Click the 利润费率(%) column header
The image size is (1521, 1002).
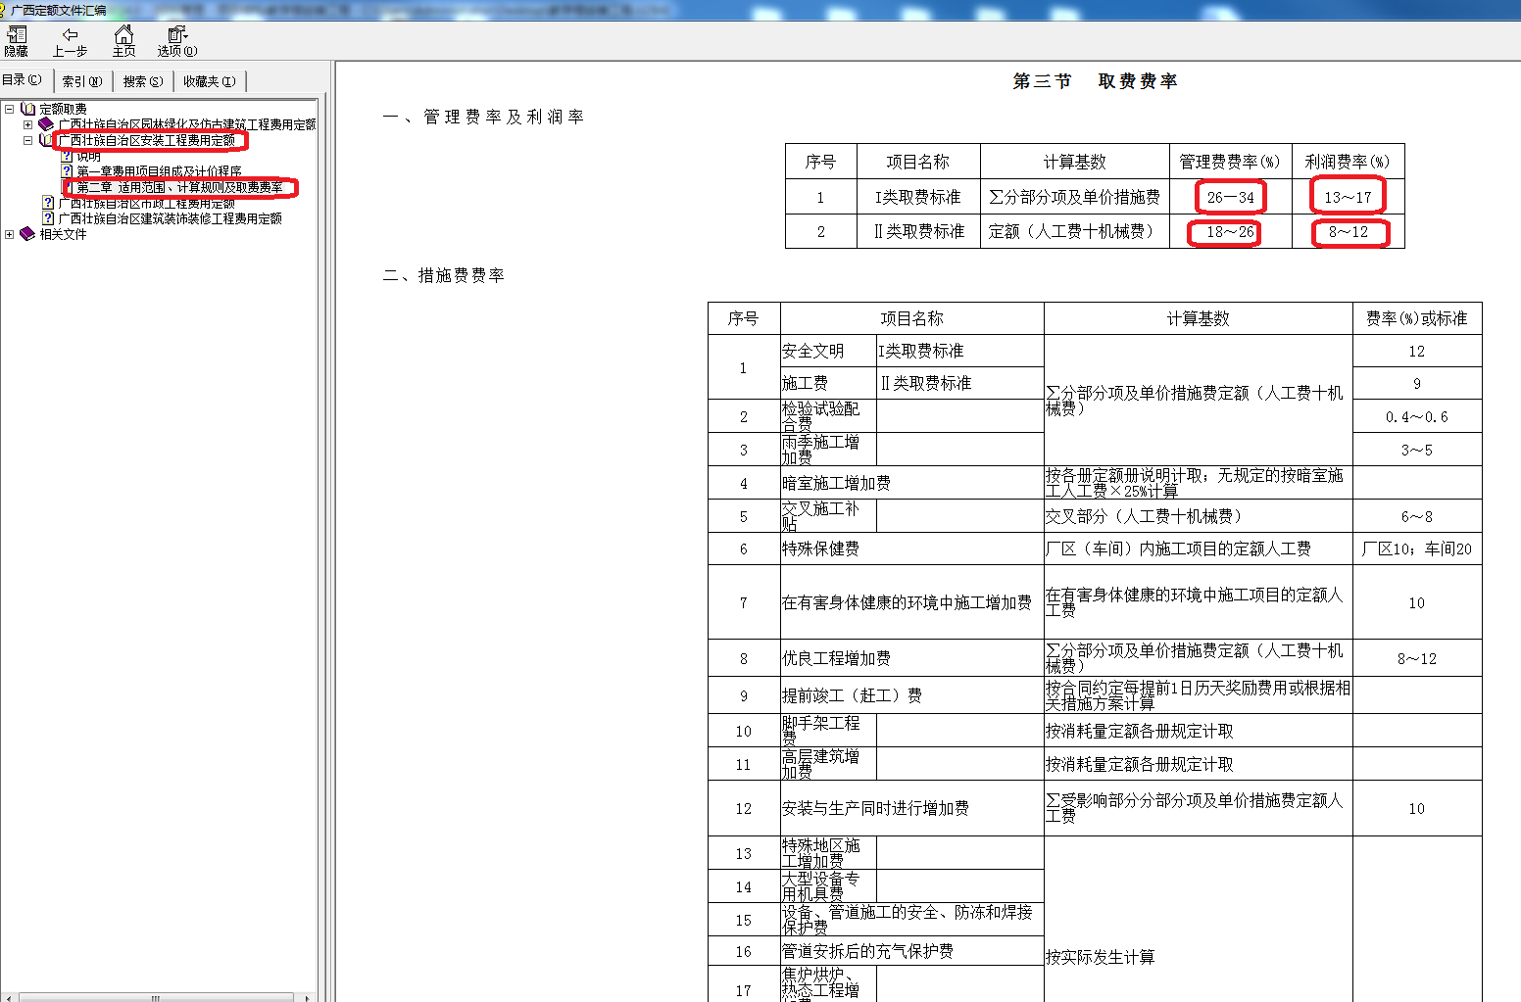click(x=1348, y=162)
